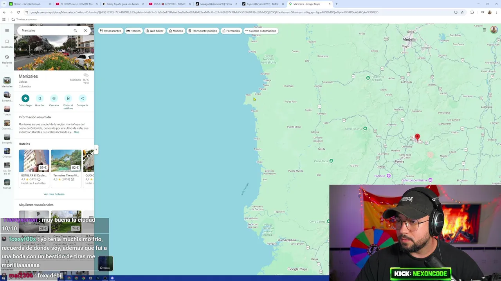
Task: Click the search magnifier icon
Action: click(76, 30)
